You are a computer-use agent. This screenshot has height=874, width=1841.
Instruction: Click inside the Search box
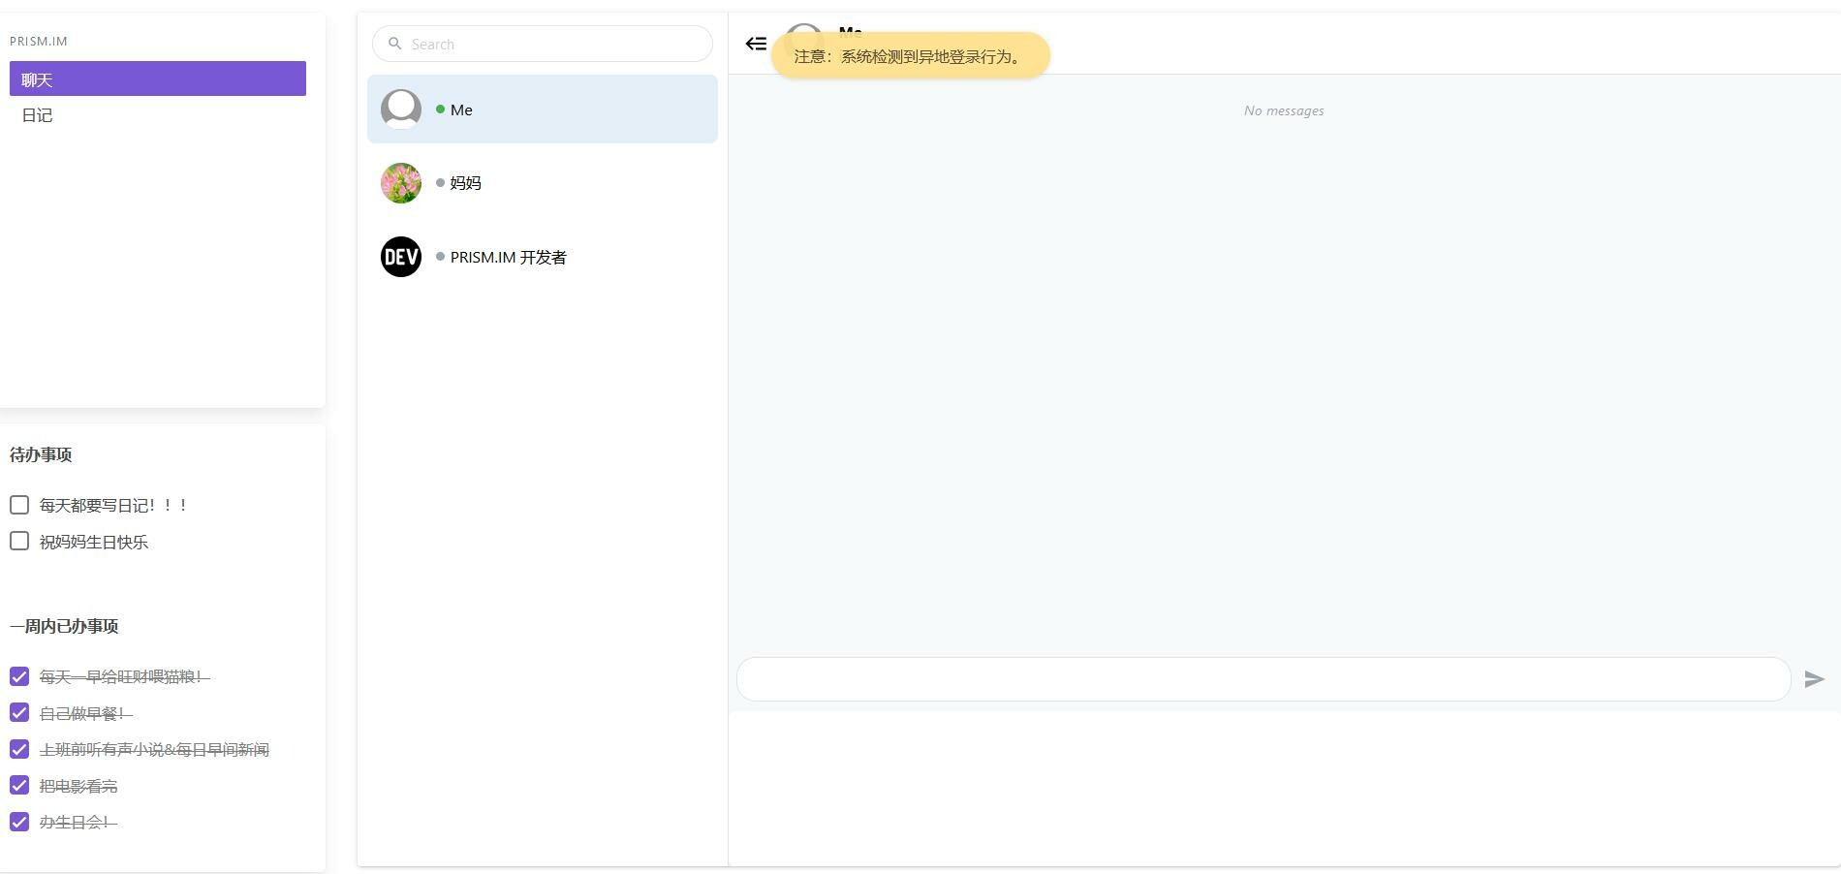543,44
